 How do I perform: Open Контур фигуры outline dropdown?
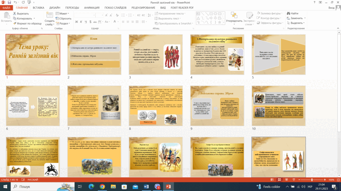[269, 18]
